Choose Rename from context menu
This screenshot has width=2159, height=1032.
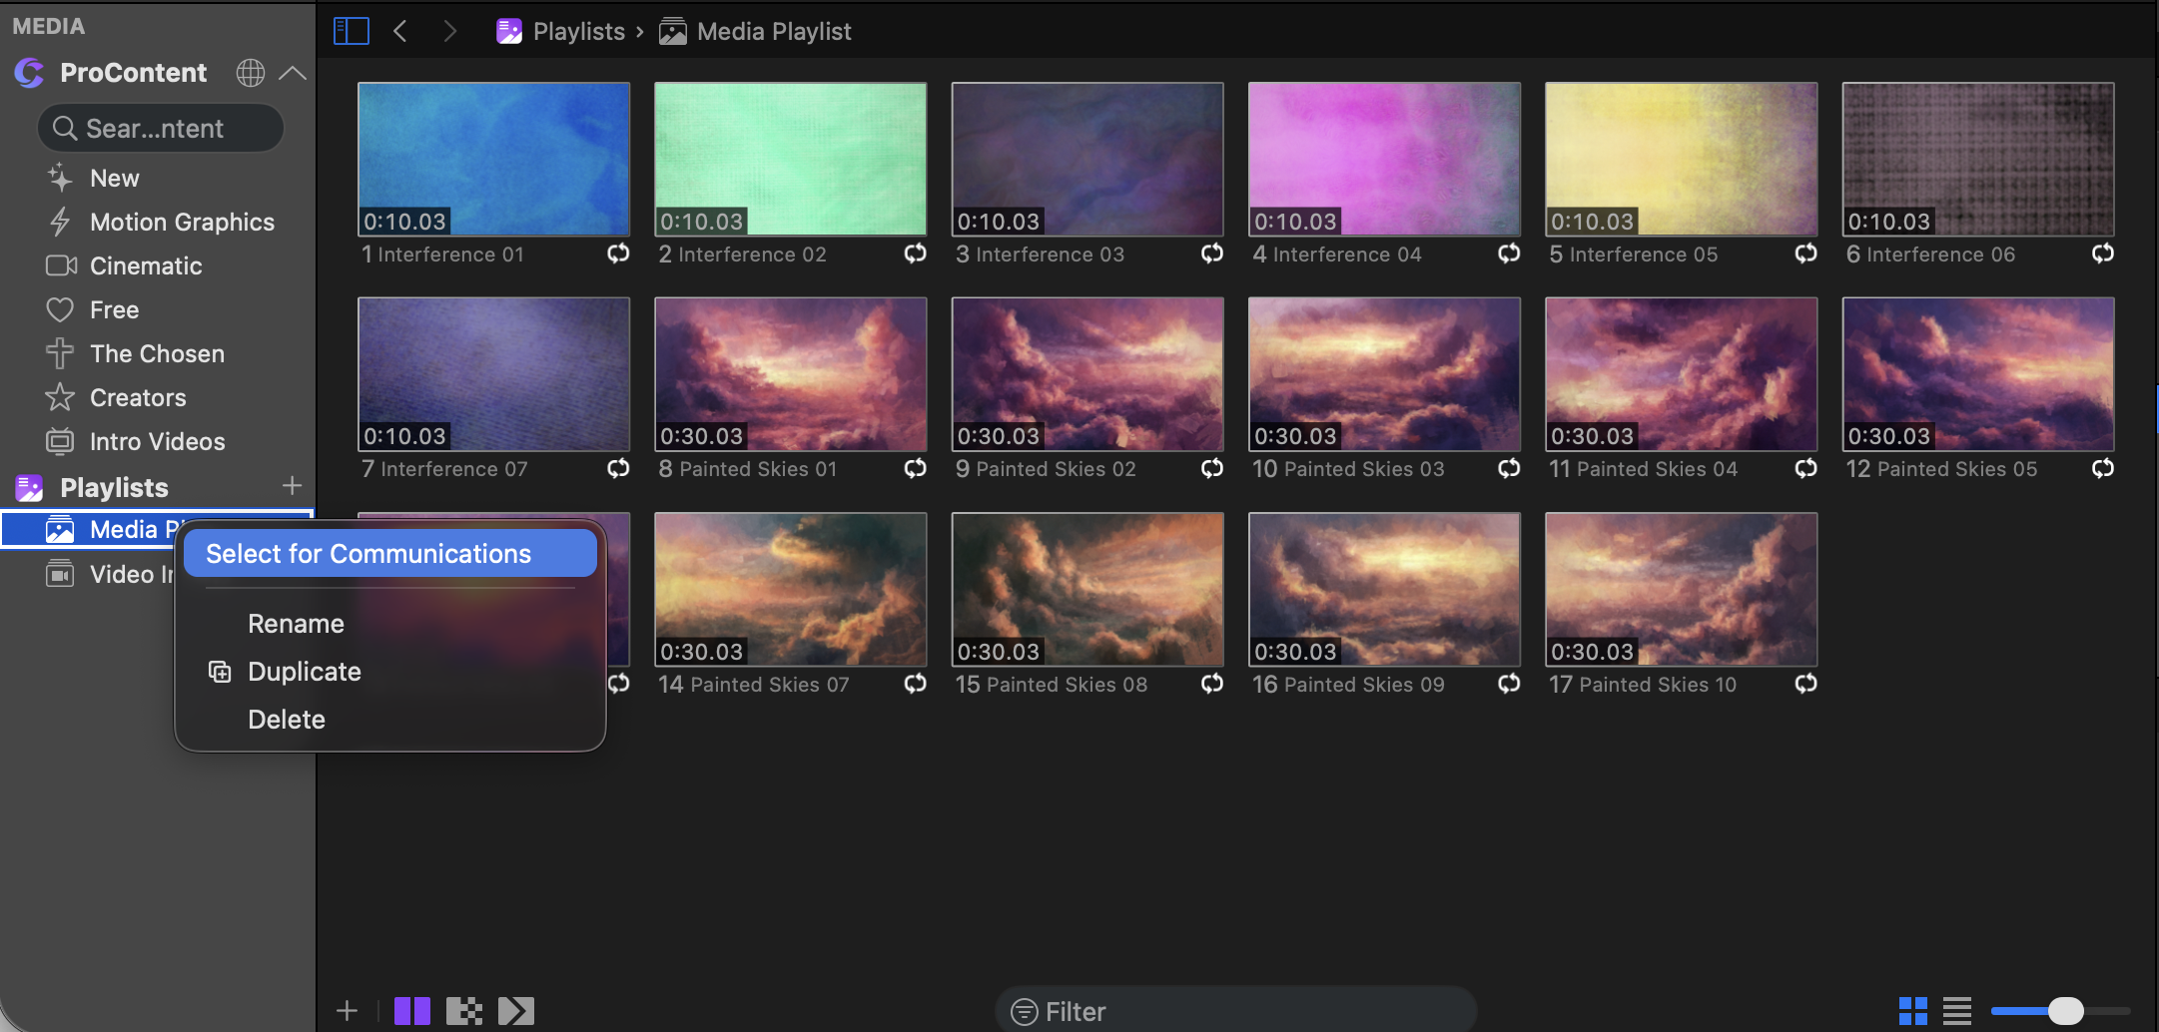tap(296, 624)
